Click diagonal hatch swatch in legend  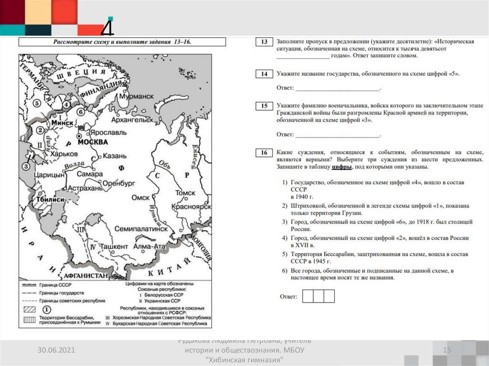(x=30, y=310)
